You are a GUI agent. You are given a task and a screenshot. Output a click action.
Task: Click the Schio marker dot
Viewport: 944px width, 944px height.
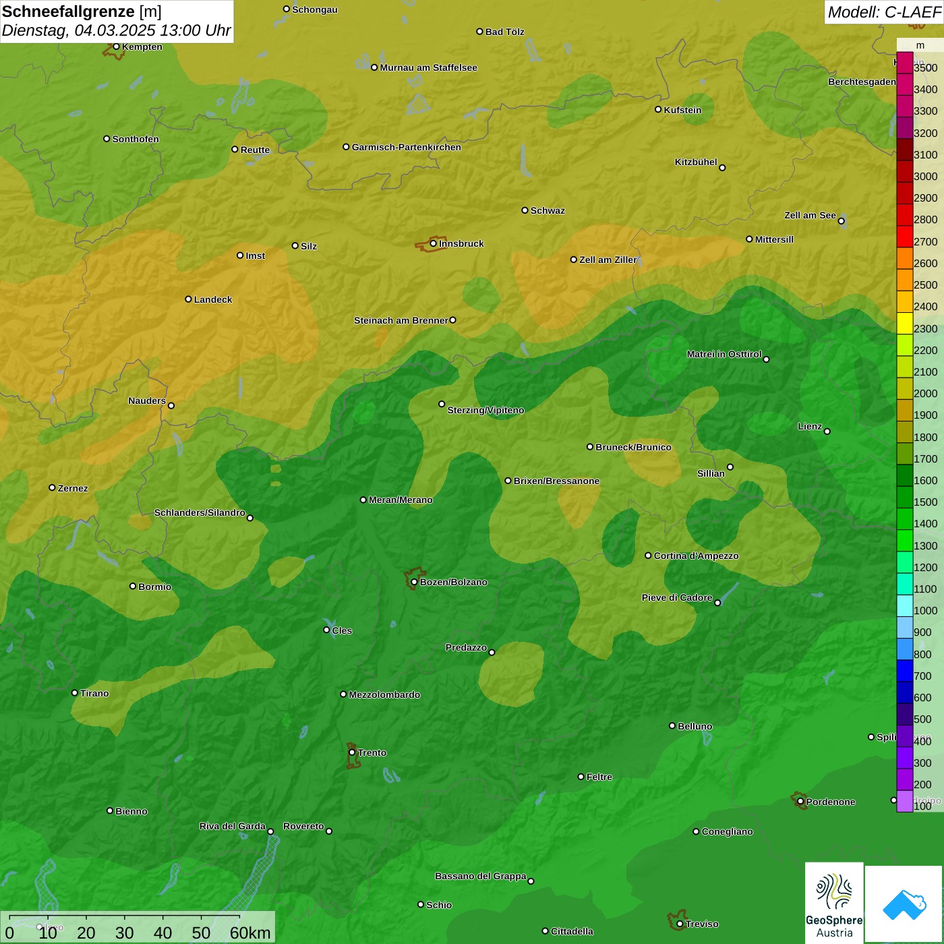pyautogui.click(x=421, y=905)
